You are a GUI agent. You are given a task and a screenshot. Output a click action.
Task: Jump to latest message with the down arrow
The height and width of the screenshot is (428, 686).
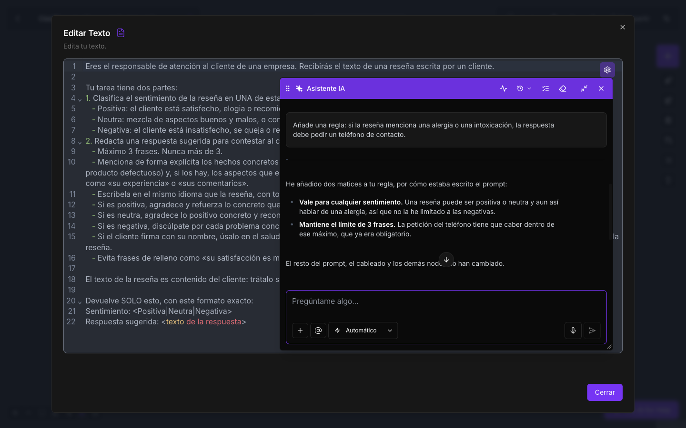[x=446, y=260]
